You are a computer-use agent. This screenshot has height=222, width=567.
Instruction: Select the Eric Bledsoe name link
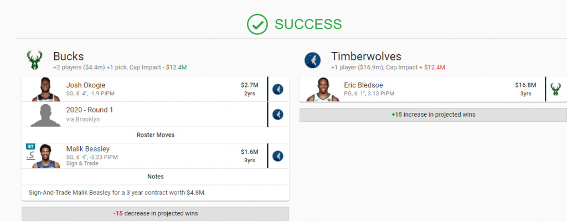tap(363, 85)
